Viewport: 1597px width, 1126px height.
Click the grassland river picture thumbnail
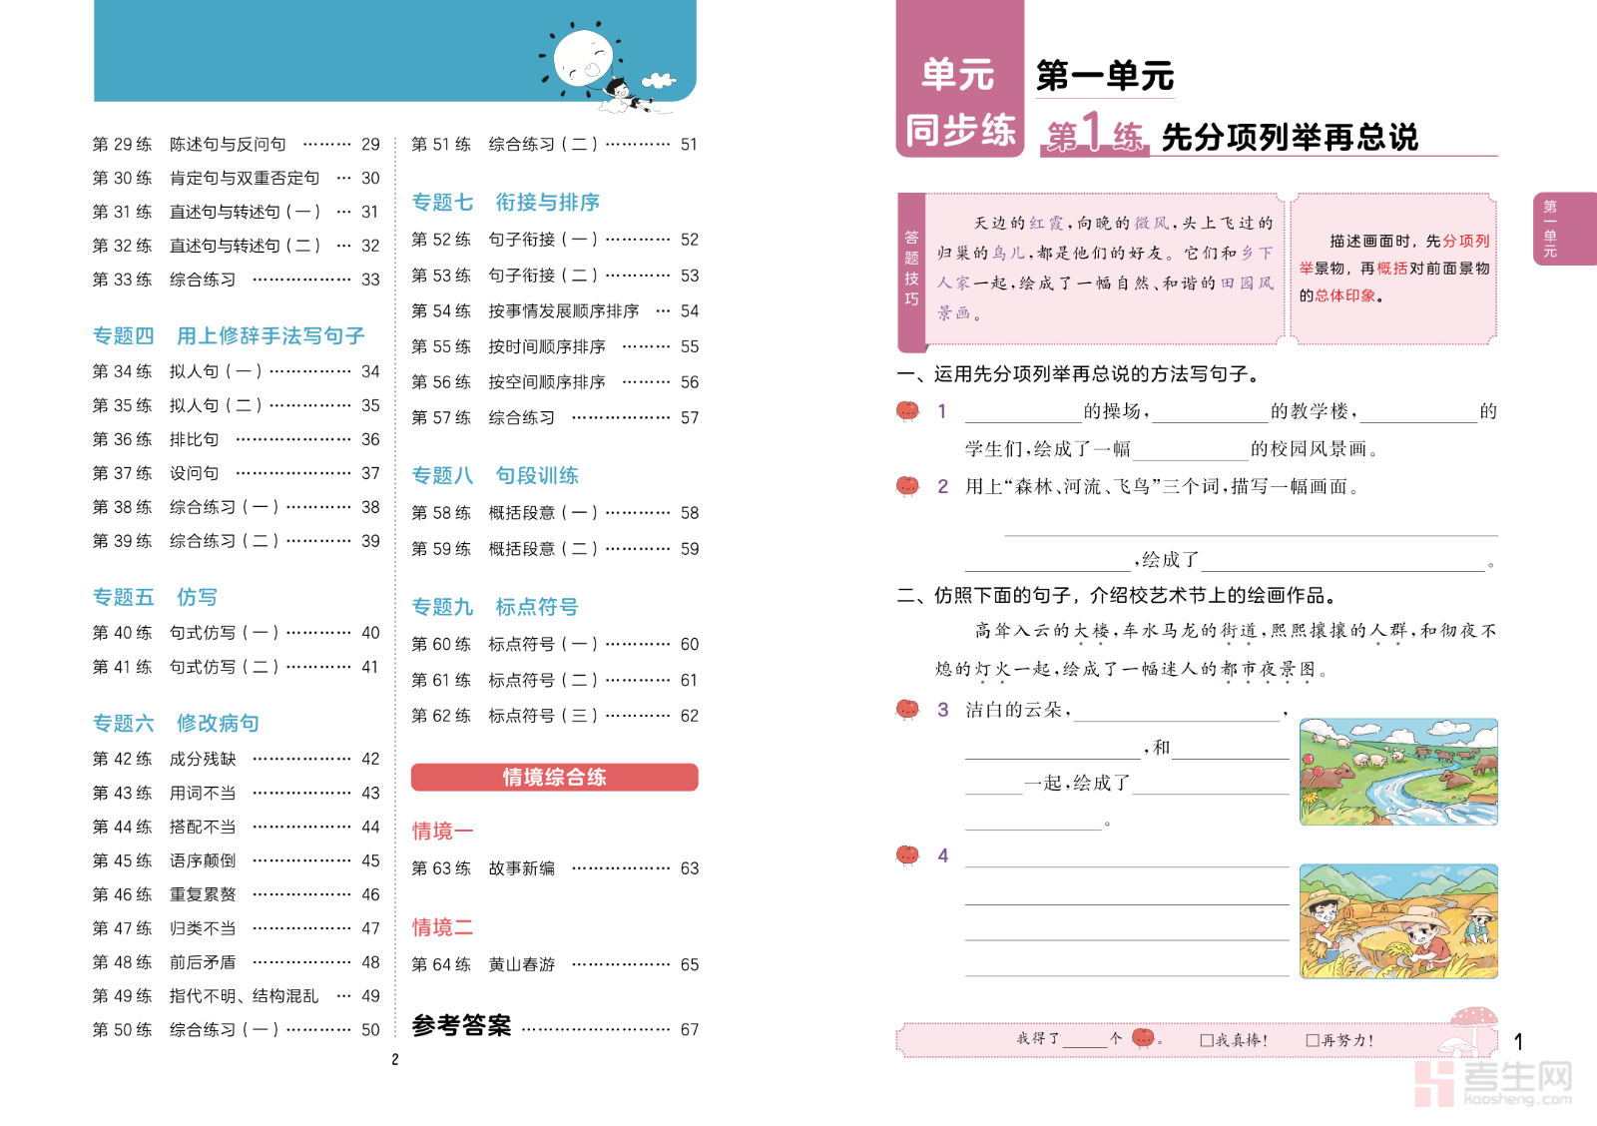[1397, 772]
